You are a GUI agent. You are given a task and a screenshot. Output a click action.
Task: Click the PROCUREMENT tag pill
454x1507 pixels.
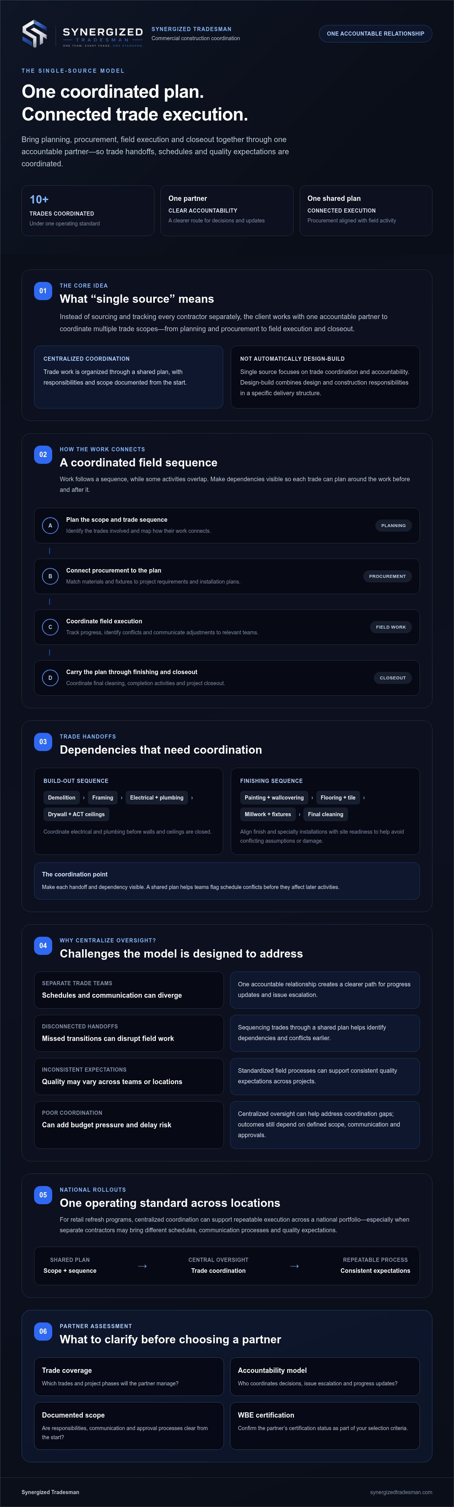(387, 576)
